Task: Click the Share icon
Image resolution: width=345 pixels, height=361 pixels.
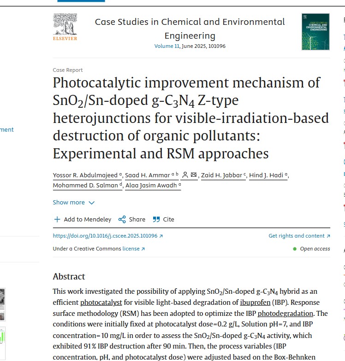Action: pyautogui.click(x=122, y=220)
